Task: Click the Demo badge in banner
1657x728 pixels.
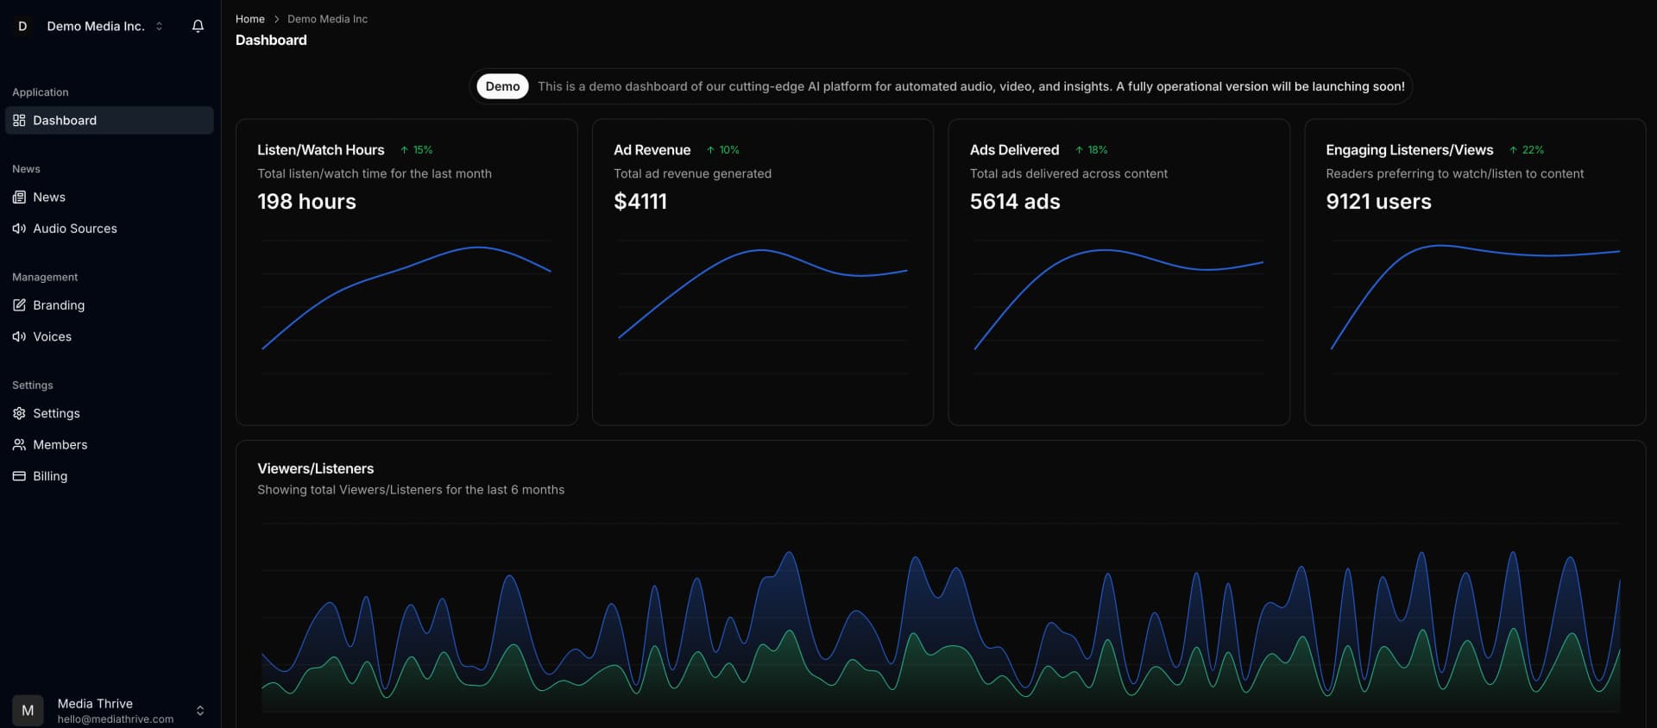Action: pyautogui.click(x=502, y=86)
